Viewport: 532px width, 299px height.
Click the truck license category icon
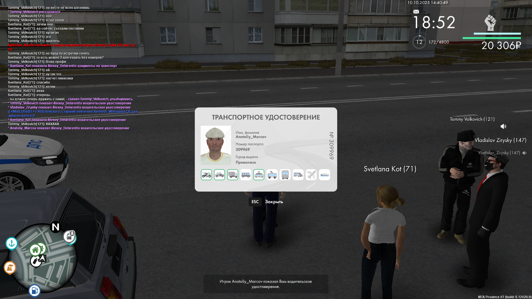click(x=233, y=175)
